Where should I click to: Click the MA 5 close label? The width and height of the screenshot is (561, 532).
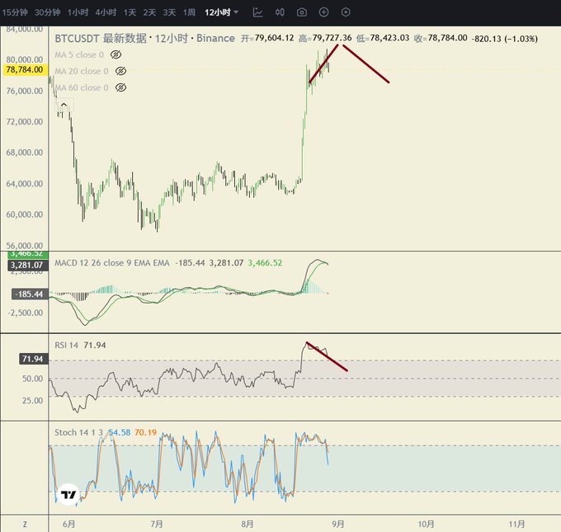pyautogui.click(x=79, y=54)
